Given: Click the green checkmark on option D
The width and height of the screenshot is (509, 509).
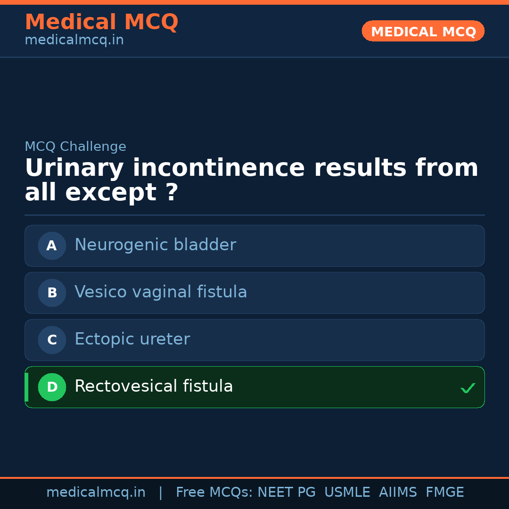Looking at the screenshot, I should [x=468, y=388].
